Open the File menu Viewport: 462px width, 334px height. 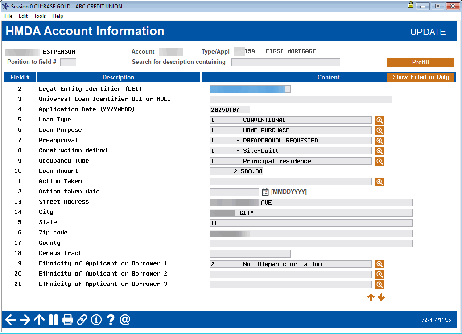point(8,16)
